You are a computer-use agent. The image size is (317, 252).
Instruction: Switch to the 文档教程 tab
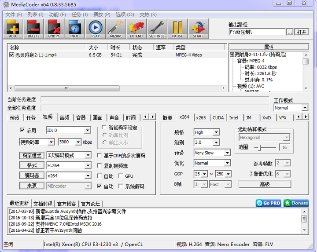coord(43,204)
